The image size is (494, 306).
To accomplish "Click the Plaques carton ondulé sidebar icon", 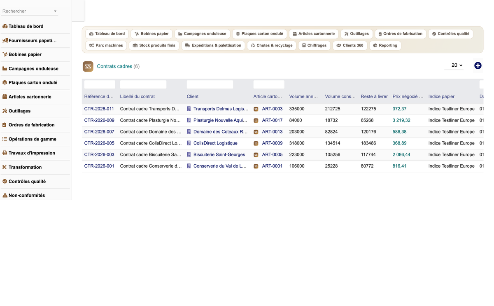I will coord(5,82).
